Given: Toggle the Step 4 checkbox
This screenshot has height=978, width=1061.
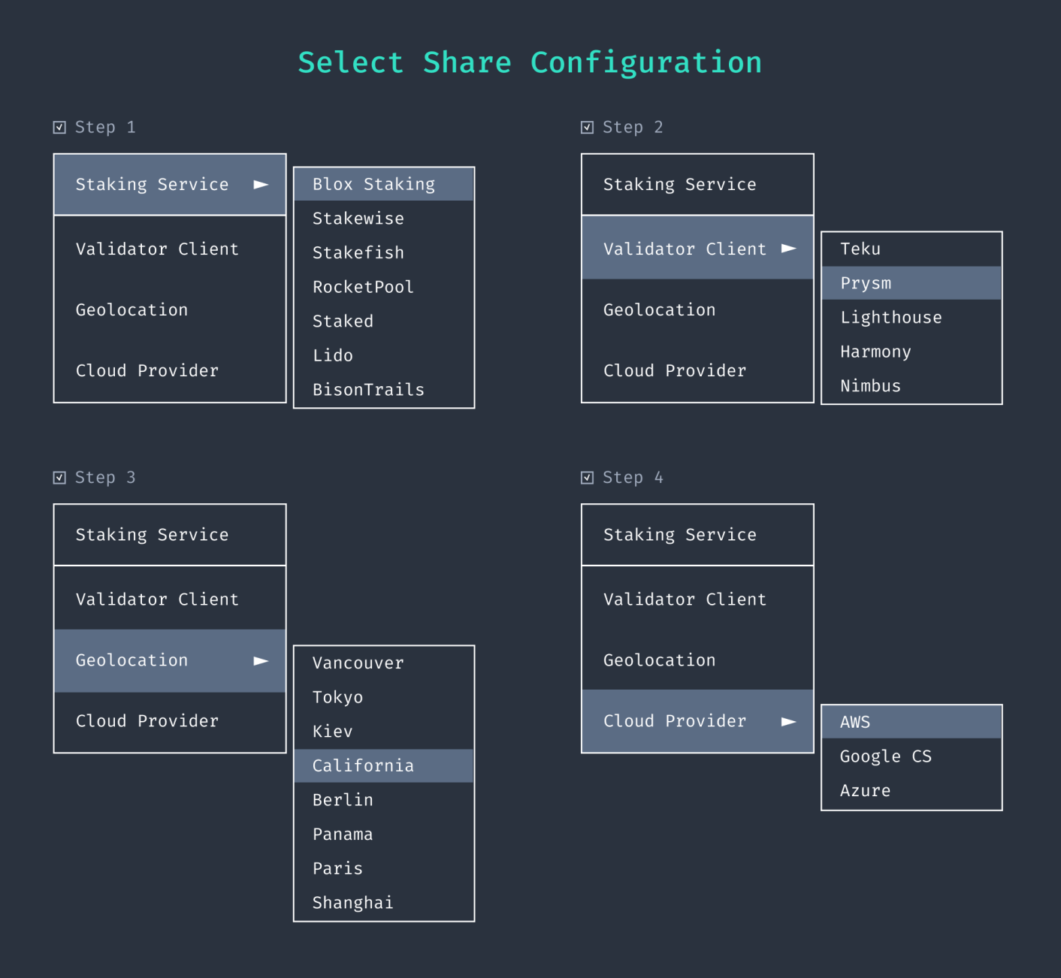Looking at the screenshot, I should point(588,478).
